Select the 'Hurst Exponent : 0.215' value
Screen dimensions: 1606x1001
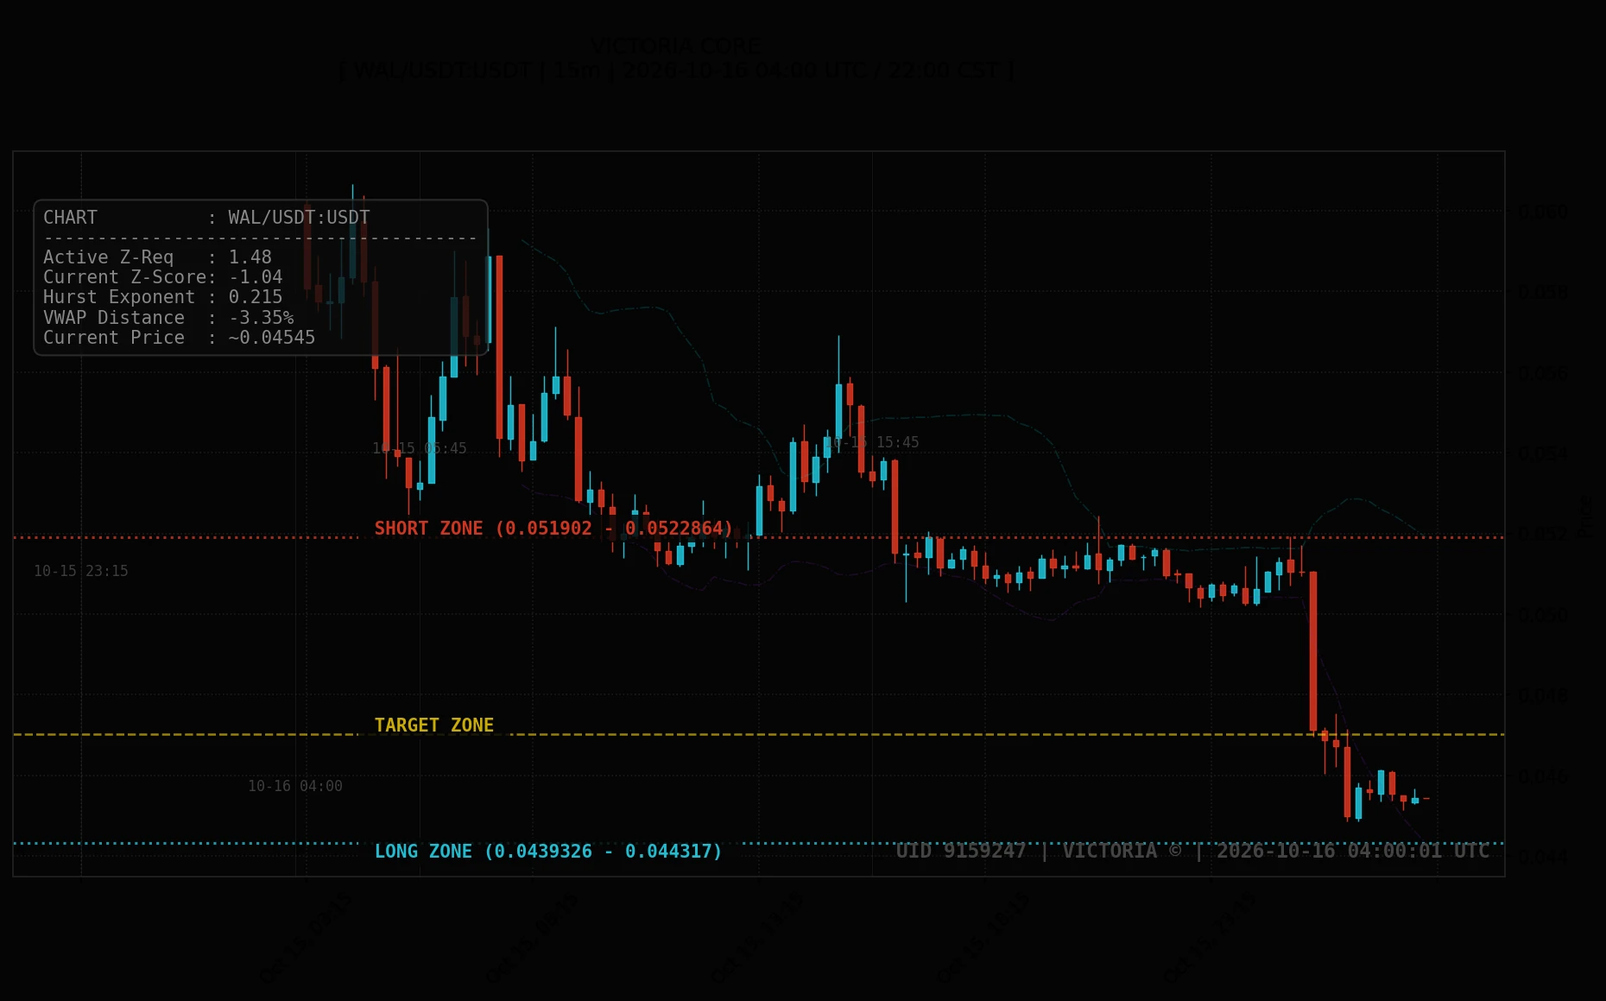[x=163, y=297]
